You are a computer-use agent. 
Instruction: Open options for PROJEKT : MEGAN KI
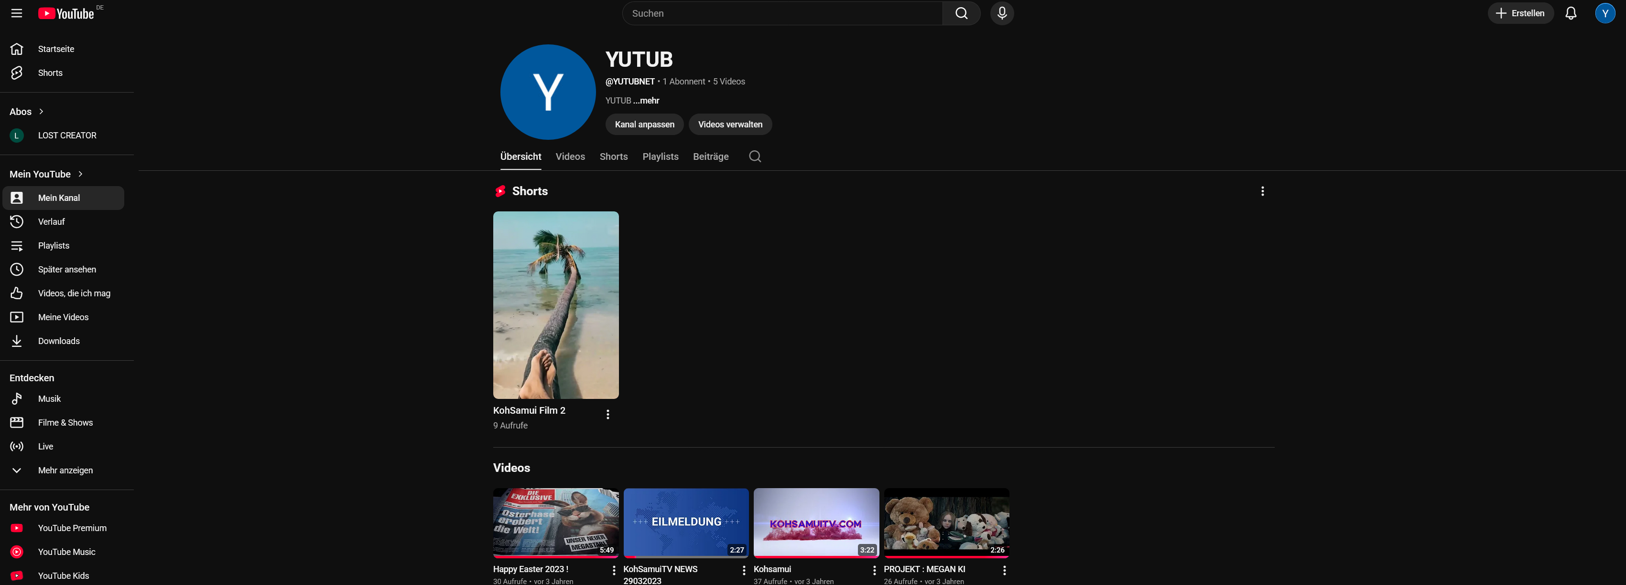1004,571
